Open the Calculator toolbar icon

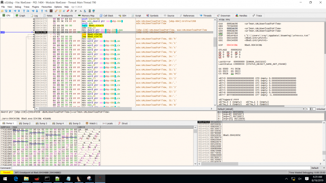90,11
